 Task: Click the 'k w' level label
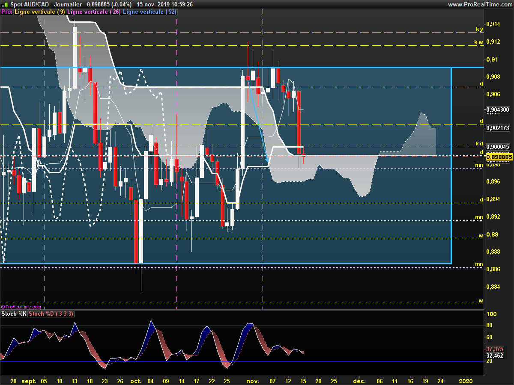[x=479, y=42]
